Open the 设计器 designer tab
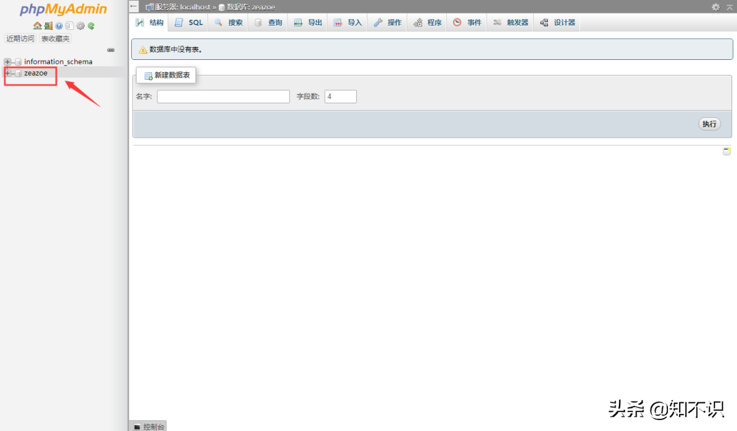 pos(558,22)
